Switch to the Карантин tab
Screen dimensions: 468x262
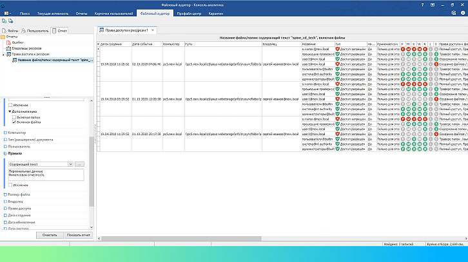216,14
